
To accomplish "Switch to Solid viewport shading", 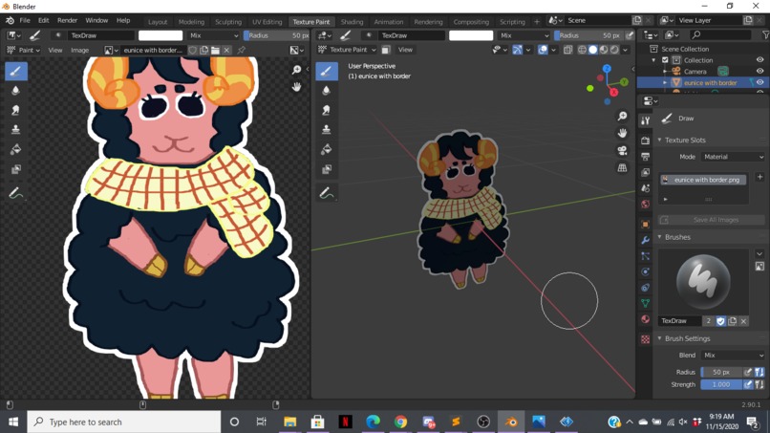I will point(592,50).
